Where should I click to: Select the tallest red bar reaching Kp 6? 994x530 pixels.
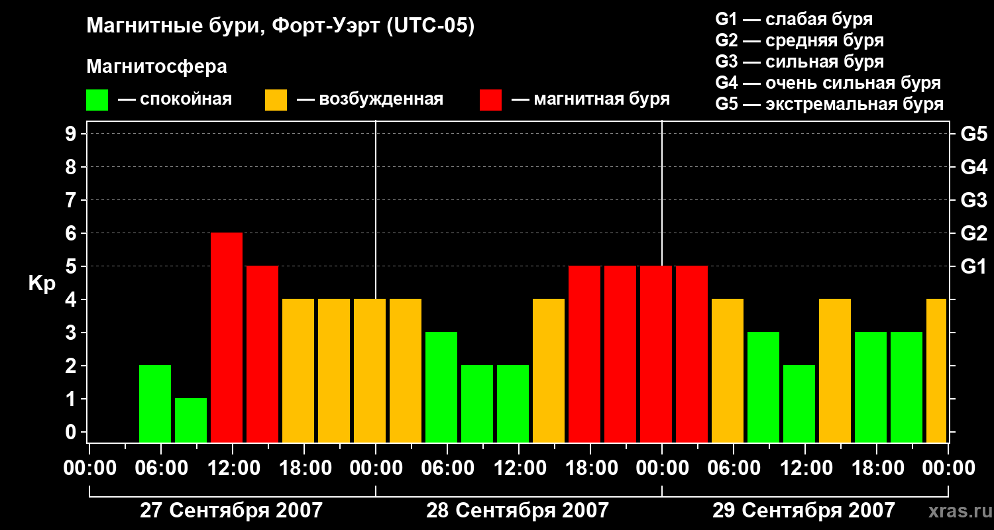227,337
